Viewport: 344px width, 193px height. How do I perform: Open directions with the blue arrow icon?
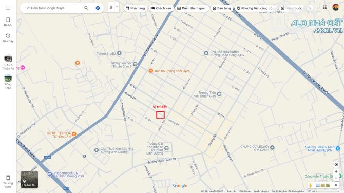point(98,8)
